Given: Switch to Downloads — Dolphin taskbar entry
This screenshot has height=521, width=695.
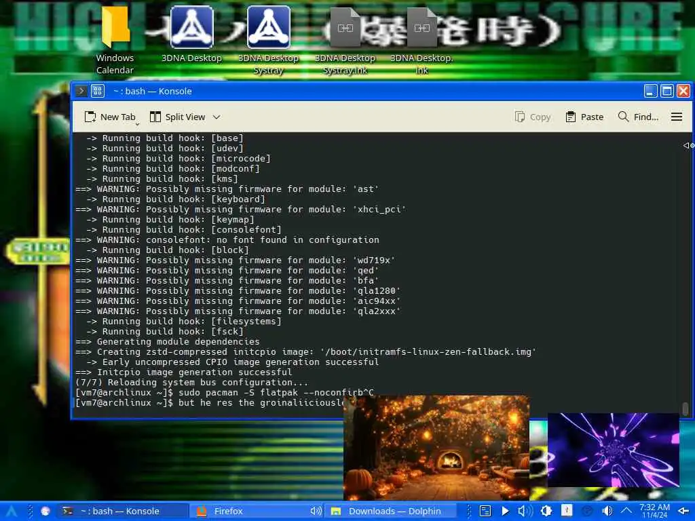Looking at the screenshot, I should pos(390,512).
